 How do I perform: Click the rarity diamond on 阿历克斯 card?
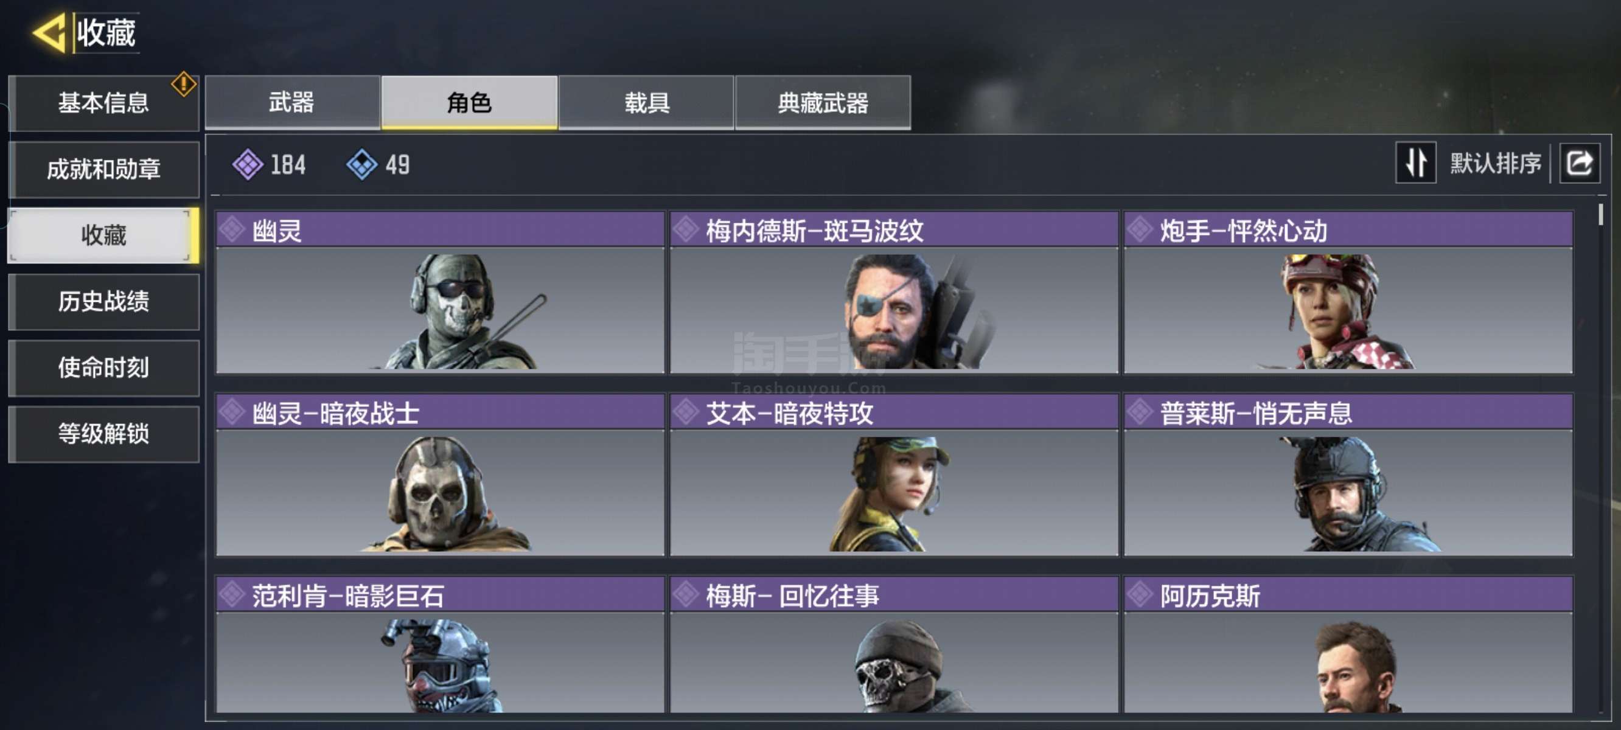point(1140,594)
